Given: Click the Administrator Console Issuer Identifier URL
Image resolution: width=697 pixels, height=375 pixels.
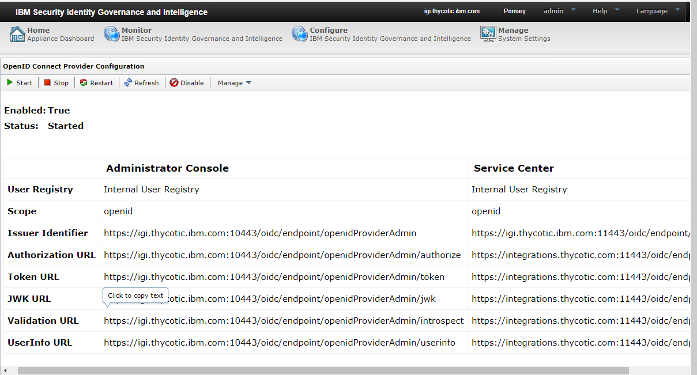Looking at the screenshot, I should (259, 233).
